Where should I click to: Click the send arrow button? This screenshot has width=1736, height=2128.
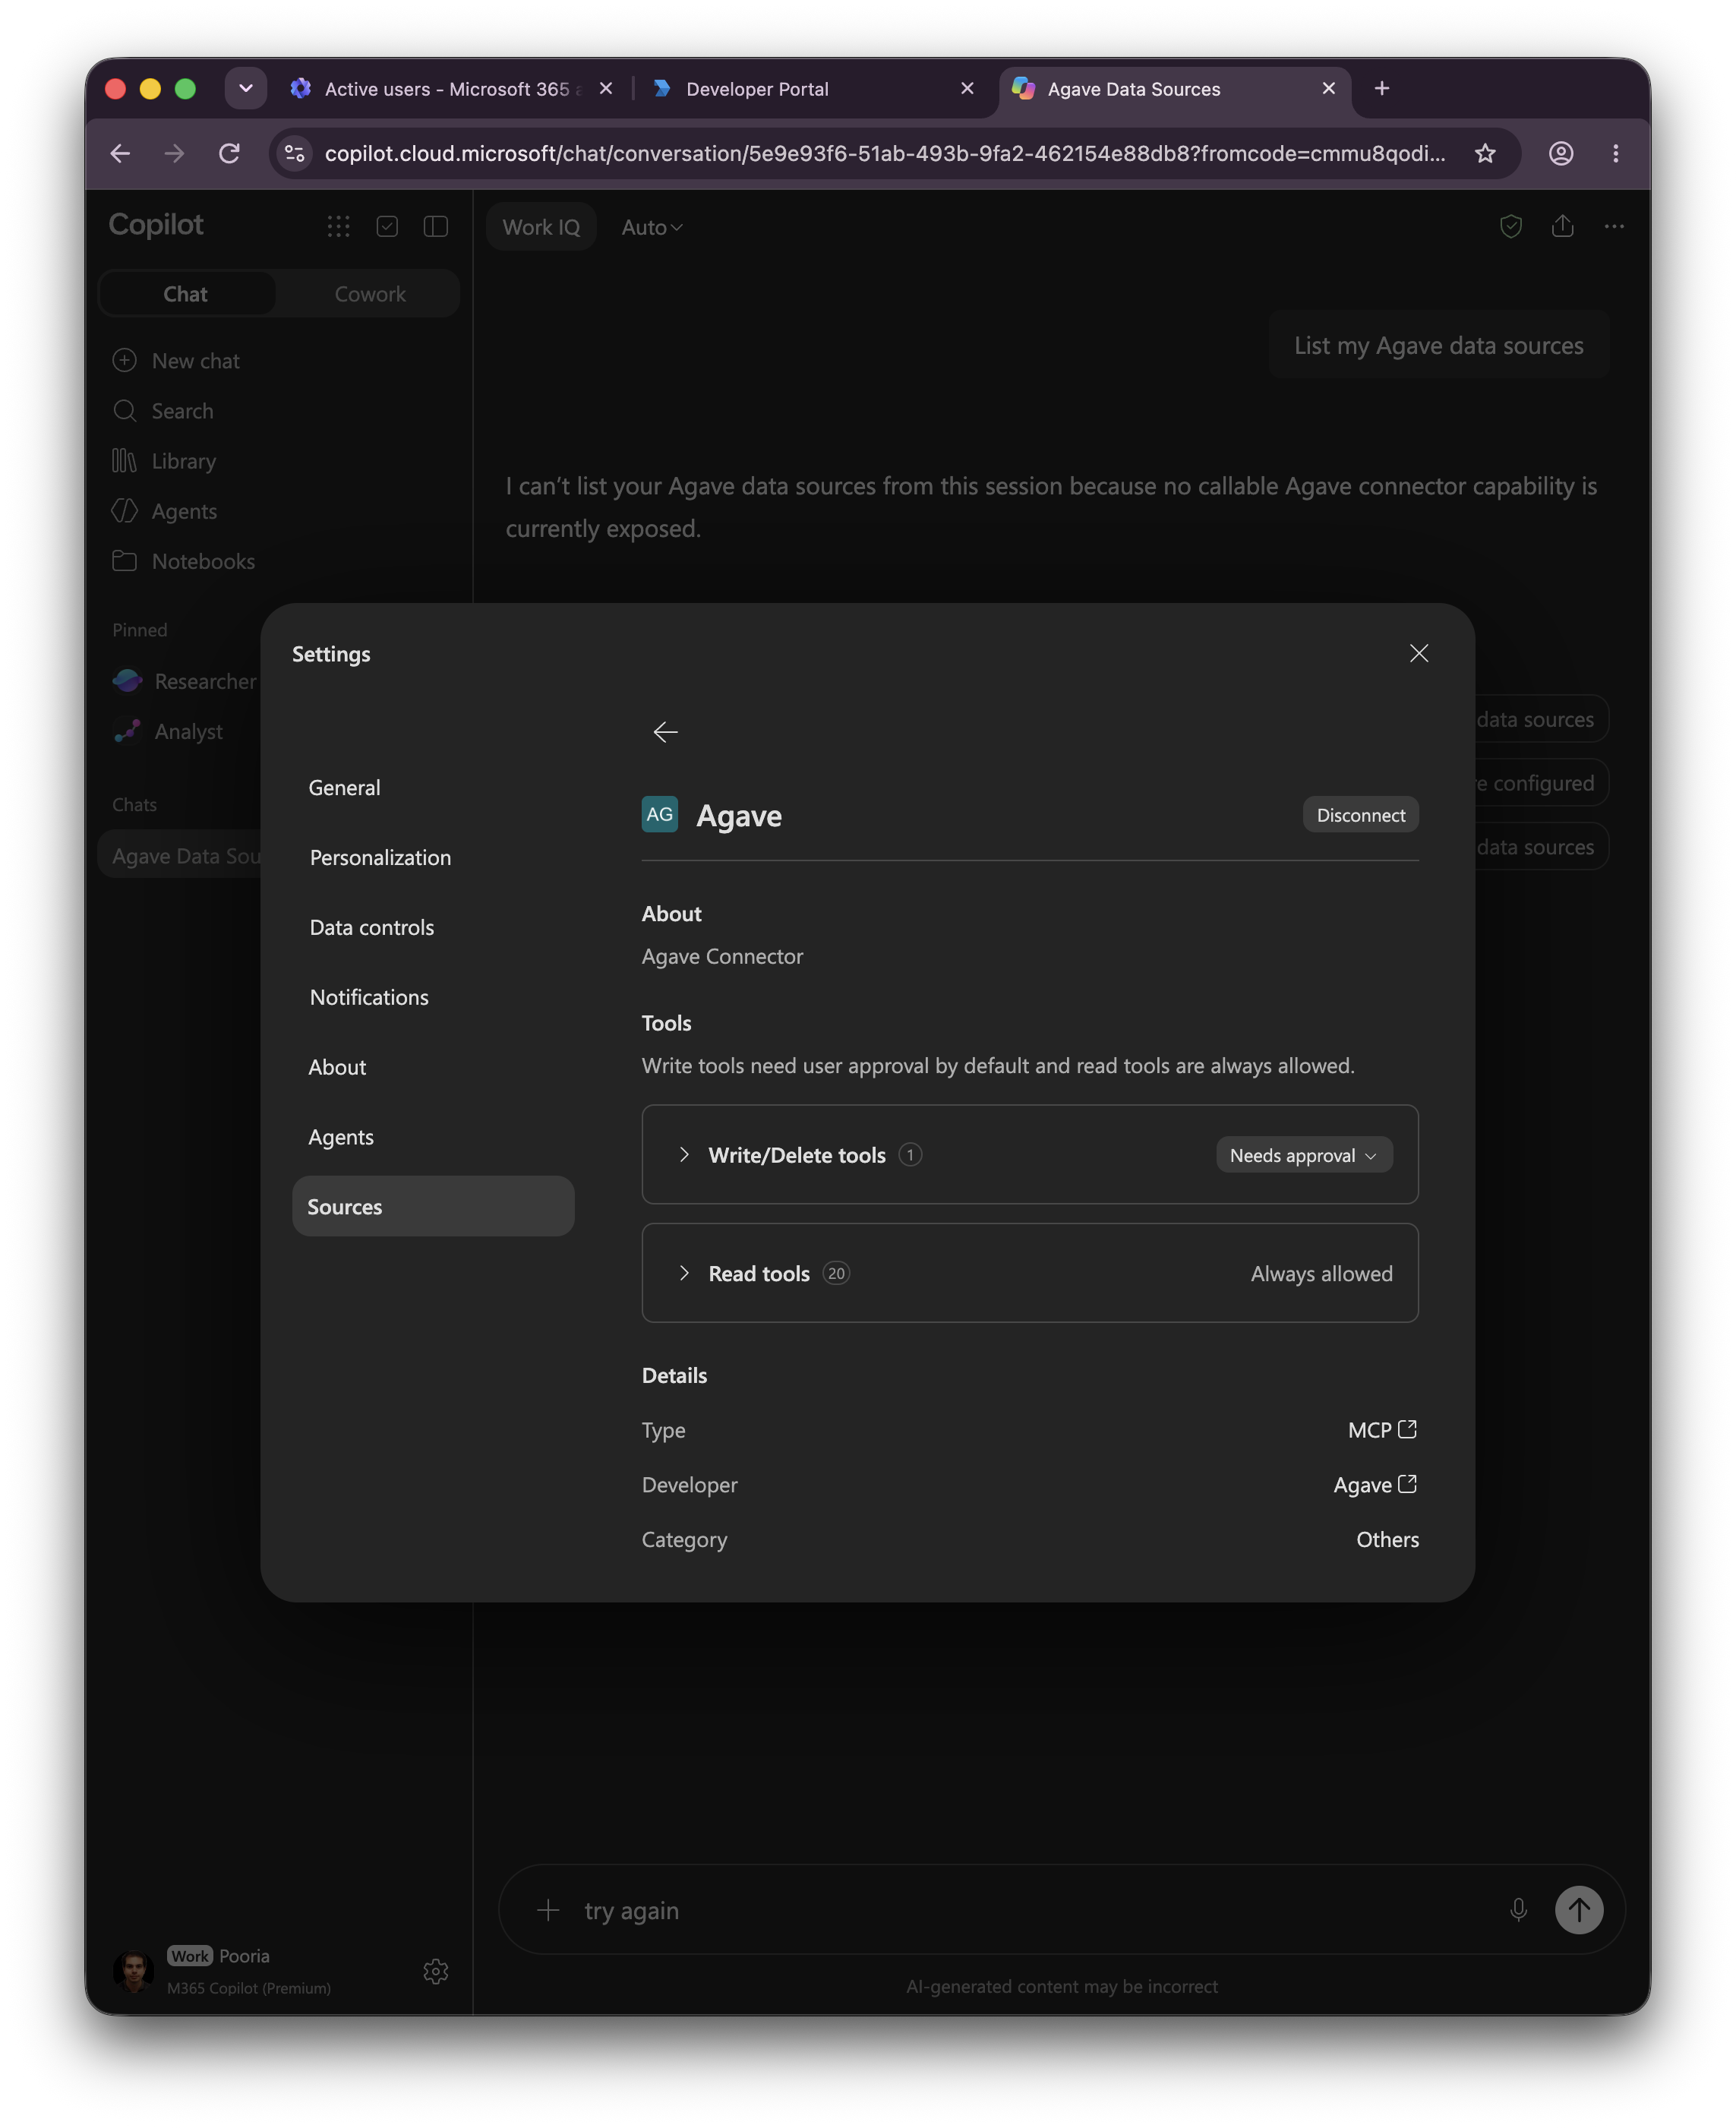point(1578,1910)
